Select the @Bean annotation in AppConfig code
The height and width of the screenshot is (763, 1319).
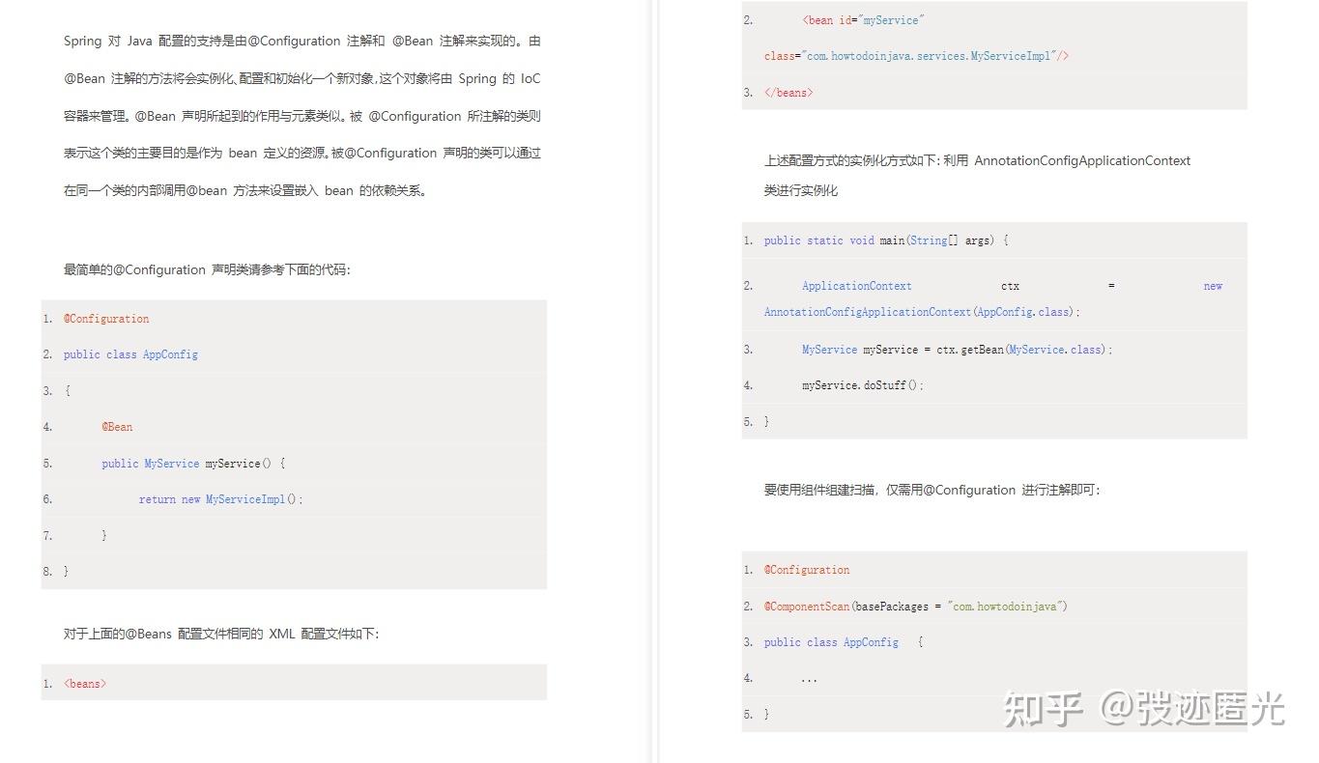(x=117, y=426)
